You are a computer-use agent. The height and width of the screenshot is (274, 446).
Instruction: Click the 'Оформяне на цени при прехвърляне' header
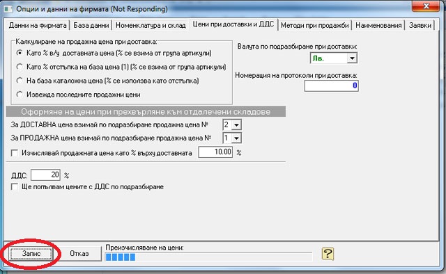point(146,111)
